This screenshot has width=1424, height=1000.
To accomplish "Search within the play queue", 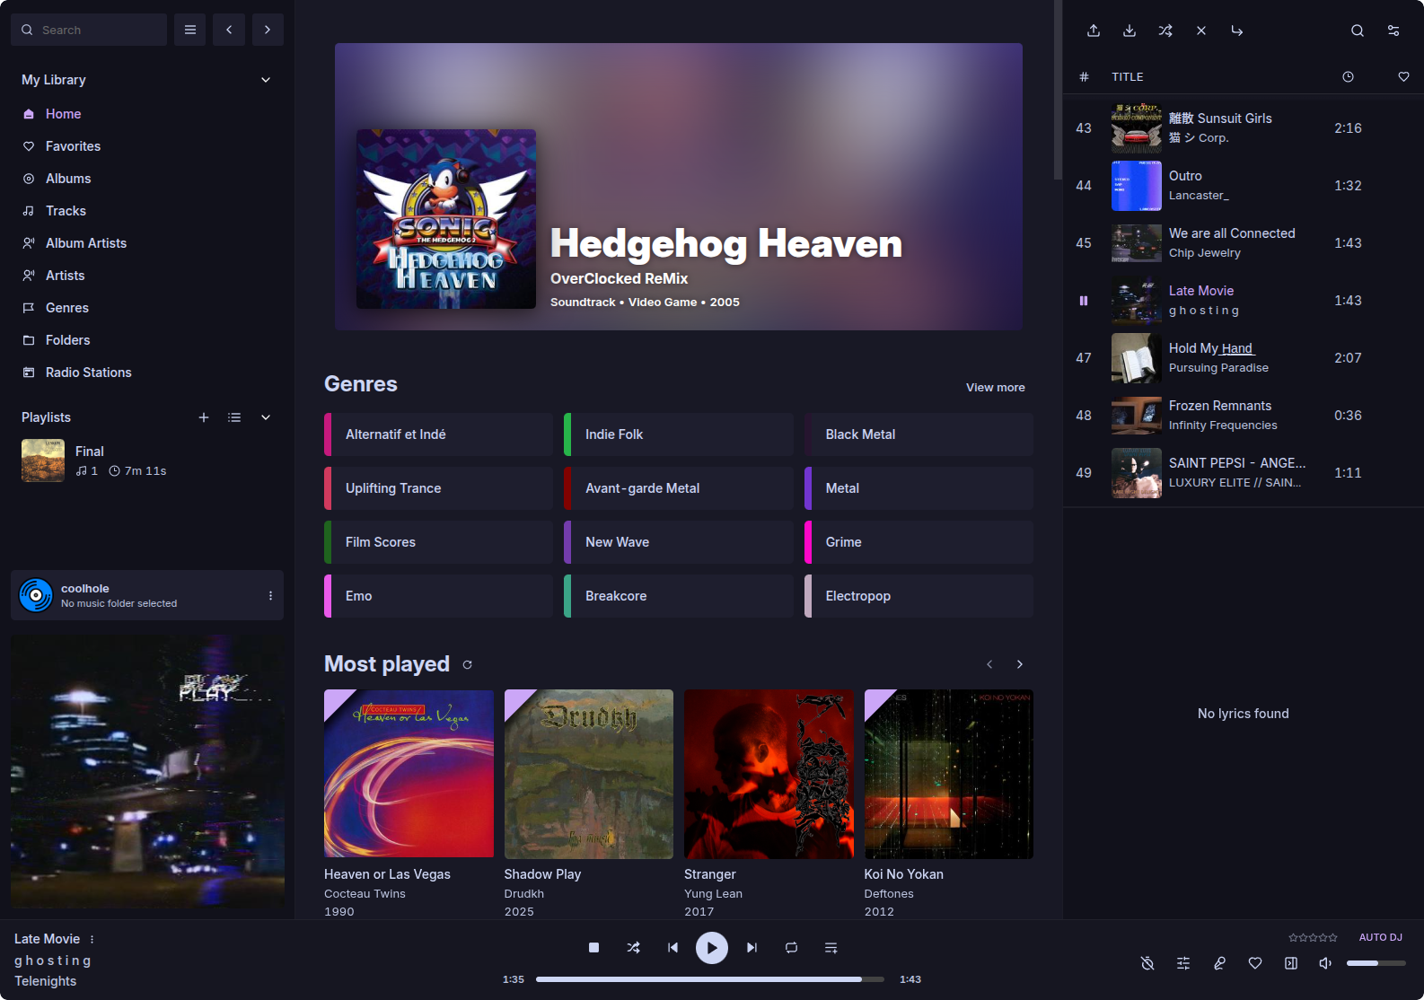I will click(x=1358, y=31).
